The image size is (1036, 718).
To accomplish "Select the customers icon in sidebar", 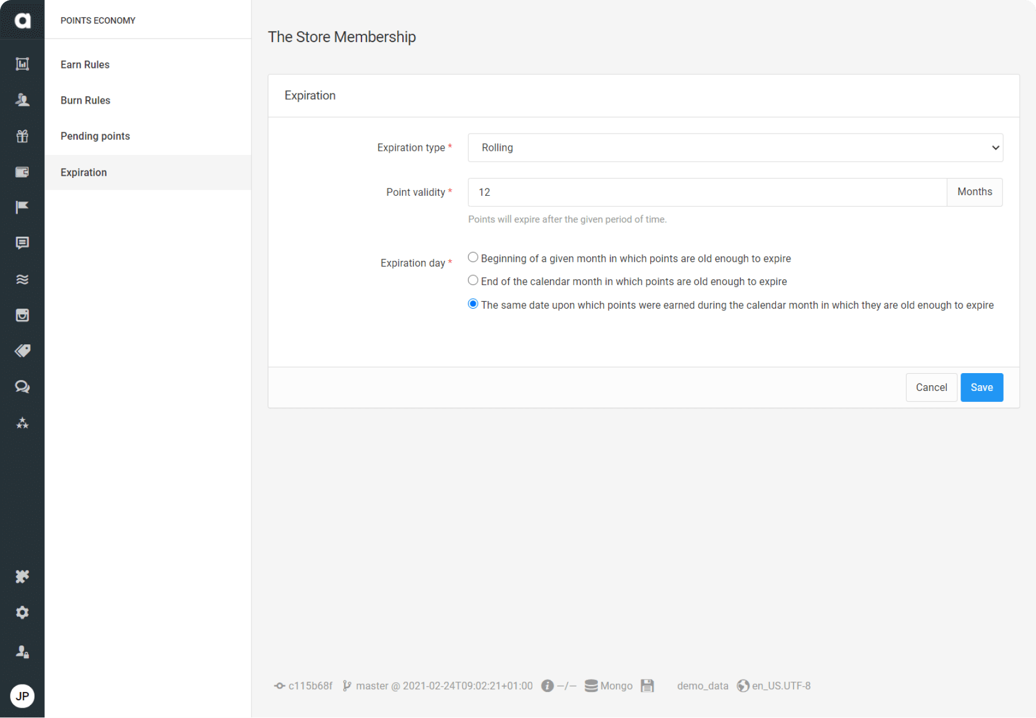I will [22, 100].
